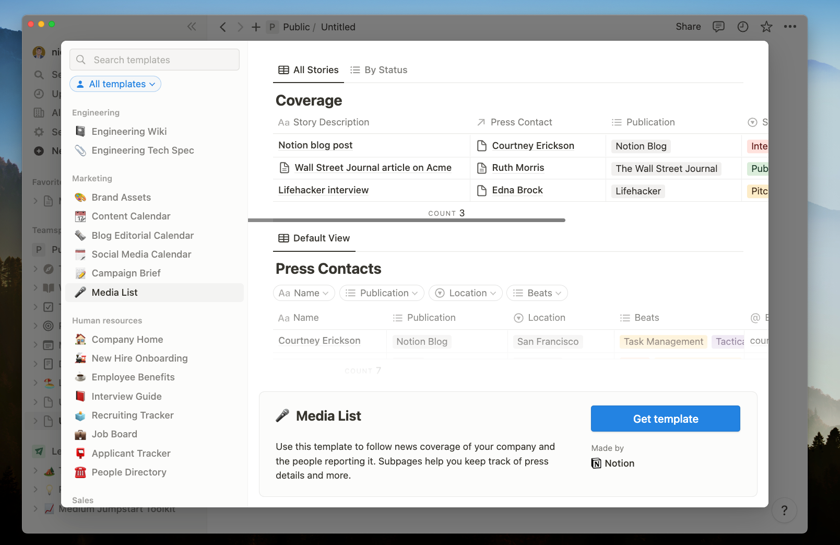The height and width of the screenshot is (545, 840).
Task: Click the New Hire Onboarding train icon
Action: pos(80,358)
